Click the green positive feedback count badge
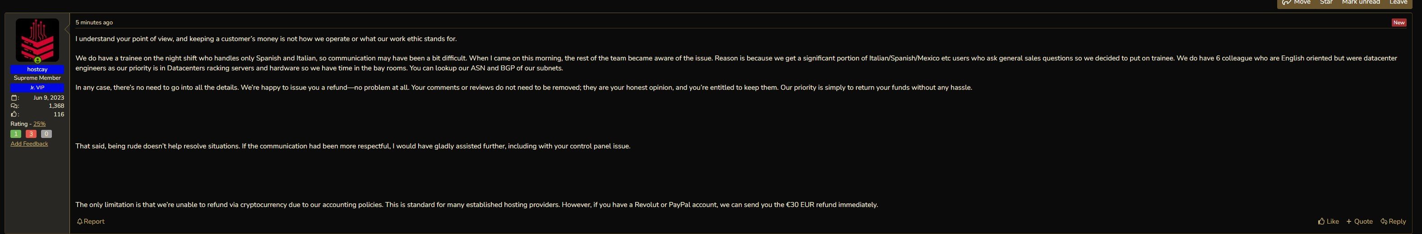Viewport: 1422px width, 234px height. pos(15,134)
